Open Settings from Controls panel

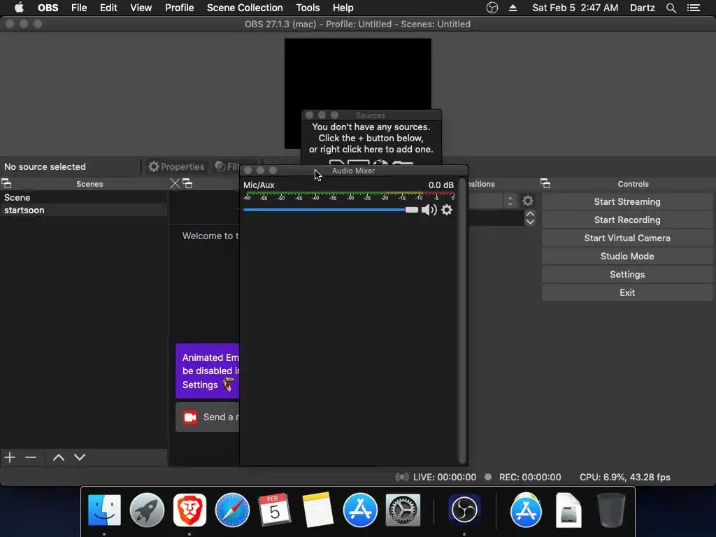[627, 274]
